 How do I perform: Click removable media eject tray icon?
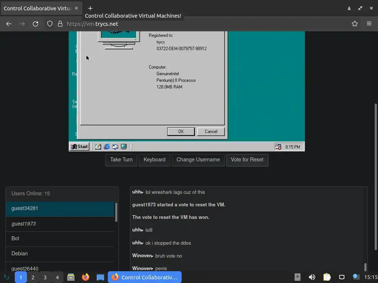298,277
